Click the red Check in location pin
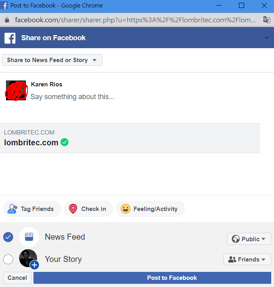This screenshot has width=274, height=287. (x=73, y=209)
